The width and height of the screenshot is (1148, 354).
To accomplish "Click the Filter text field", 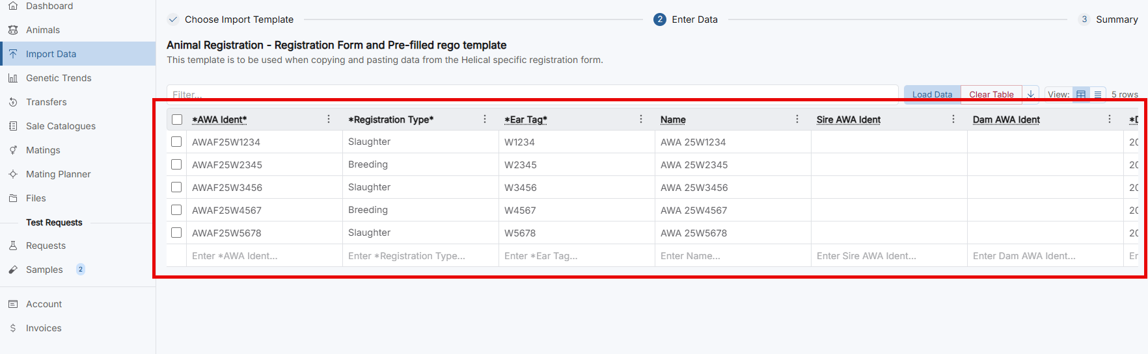I will [532, 94].
